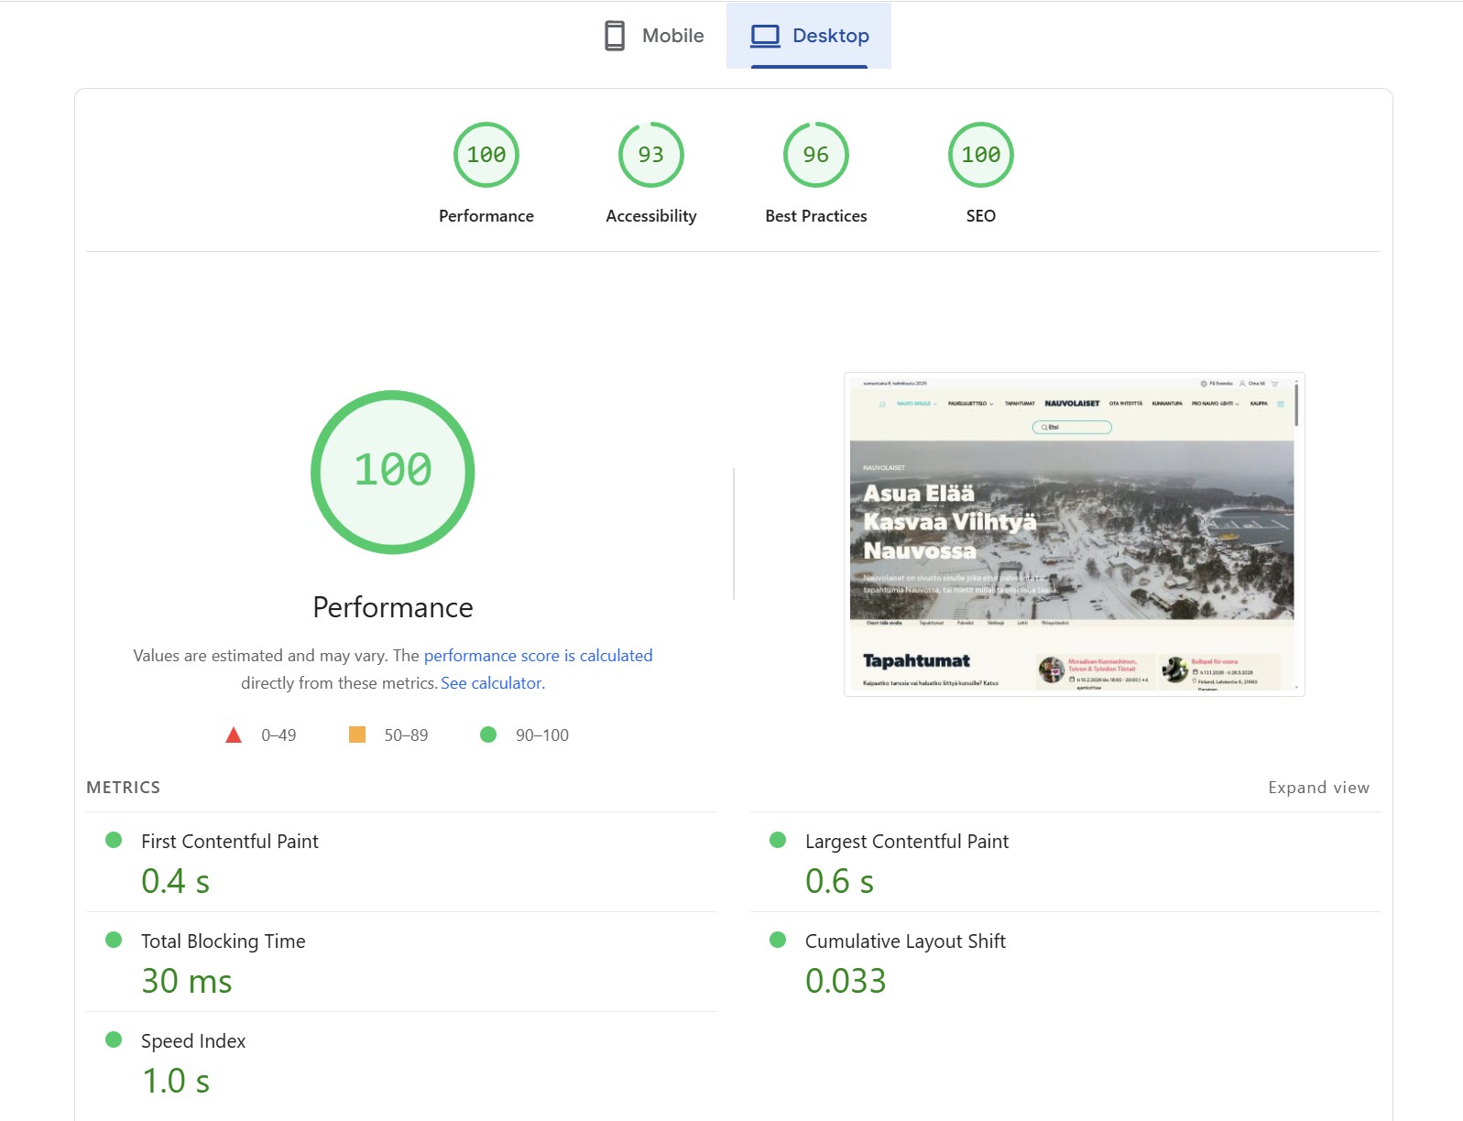Select the Cumulative Layout Shift metric
The width and height of the screenshot is (1463, 1121).
pyautogui.click(x=904, y=941)
